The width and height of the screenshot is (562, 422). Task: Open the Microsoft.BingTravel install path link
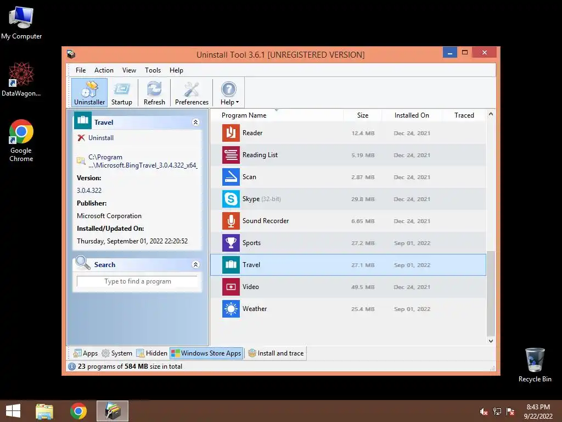pos(143,162)
